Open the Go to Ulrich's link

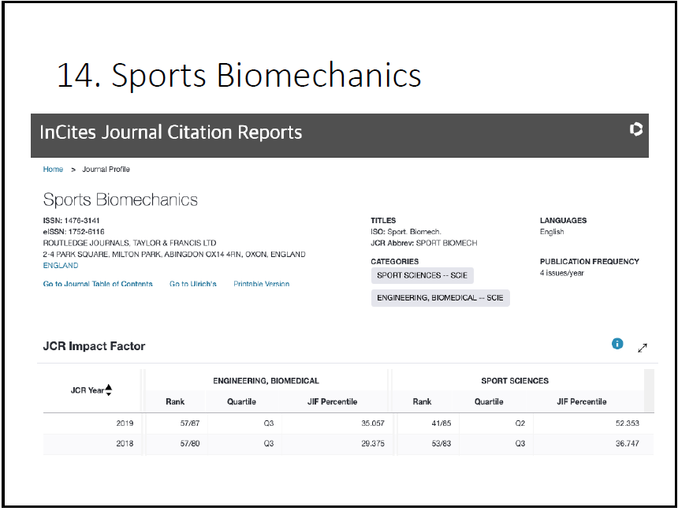[192, 284]
